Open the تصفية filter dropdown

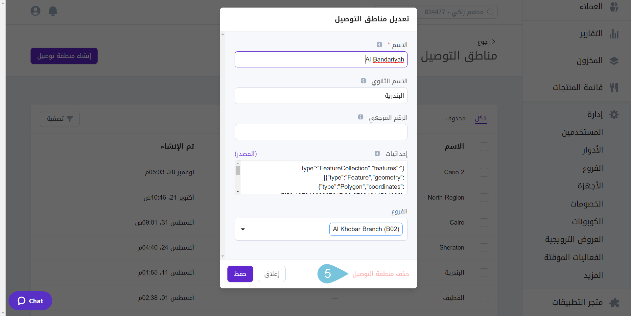[59, 119]
